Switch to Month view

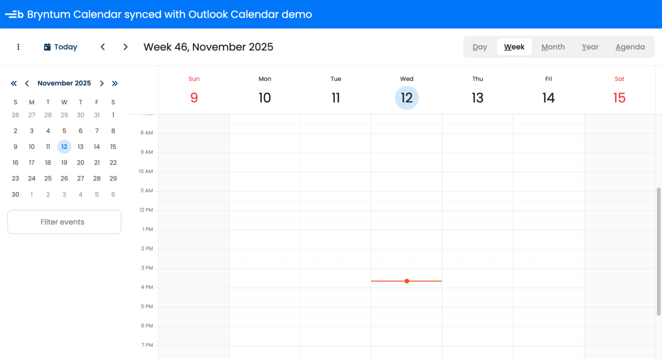click(x=553, y=47)
